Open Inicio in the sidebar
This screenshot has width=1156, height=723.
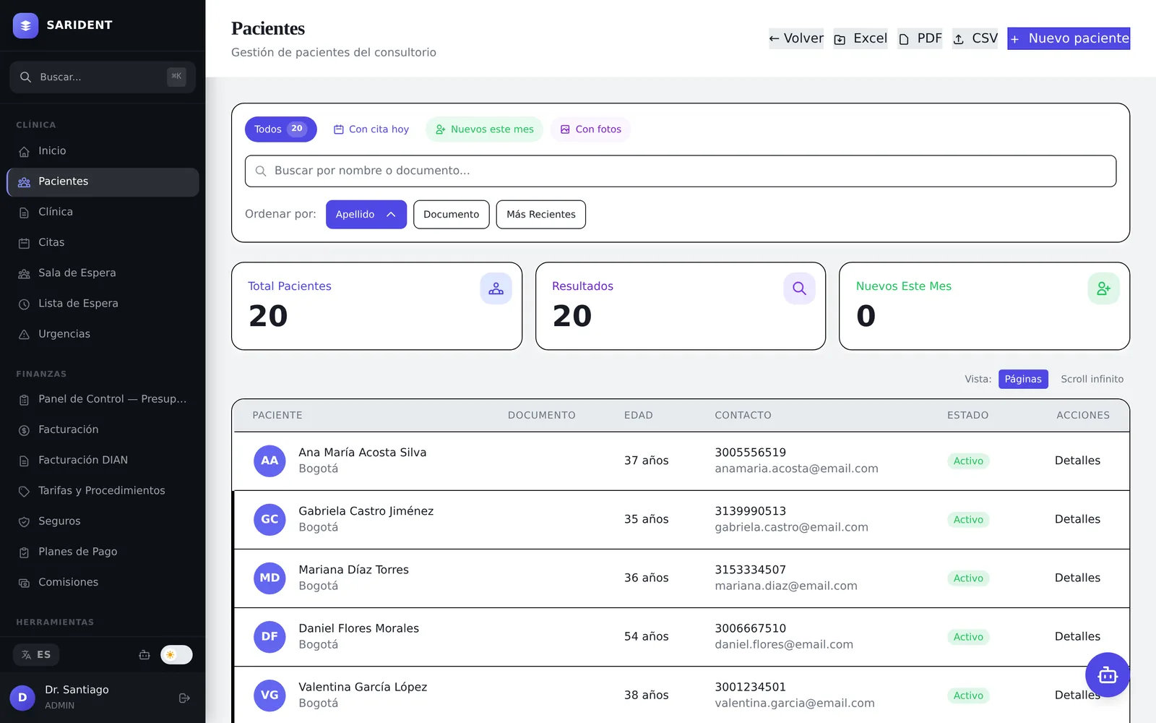point(103,151)
